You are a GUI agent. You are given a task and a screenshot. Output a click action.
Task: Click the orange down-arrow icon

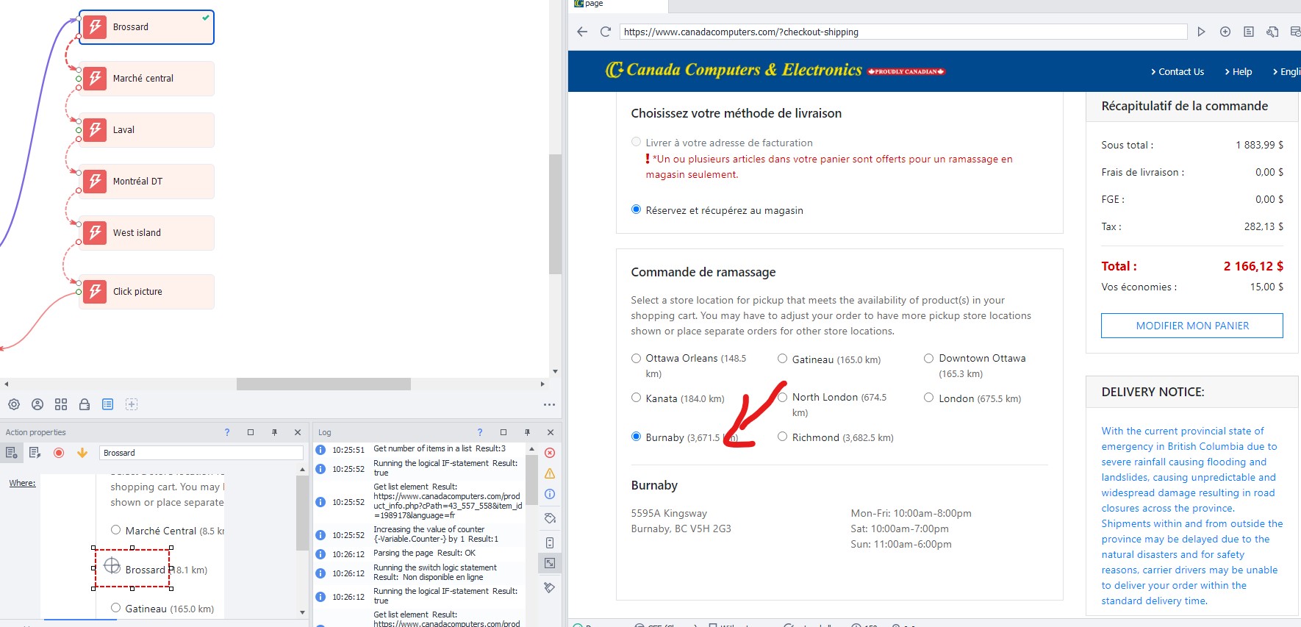tap(82, 453)
